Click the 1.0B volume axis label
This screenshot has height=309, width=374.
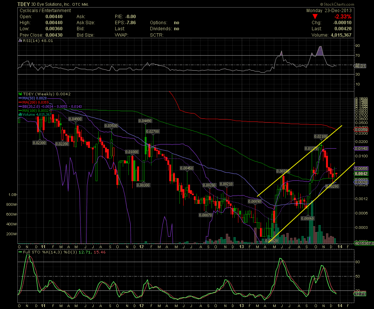(x=12, y=195)
